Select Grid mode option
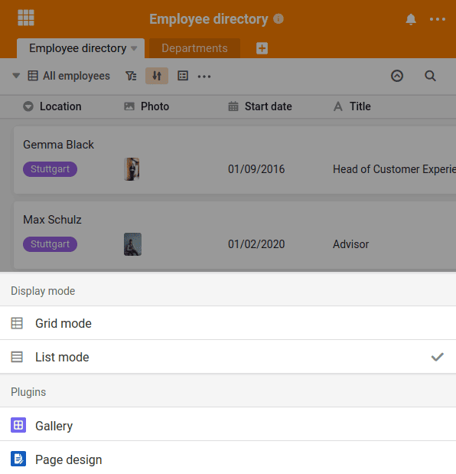The width and height of the screenshot is (456, 474). (x=228, y=323)
